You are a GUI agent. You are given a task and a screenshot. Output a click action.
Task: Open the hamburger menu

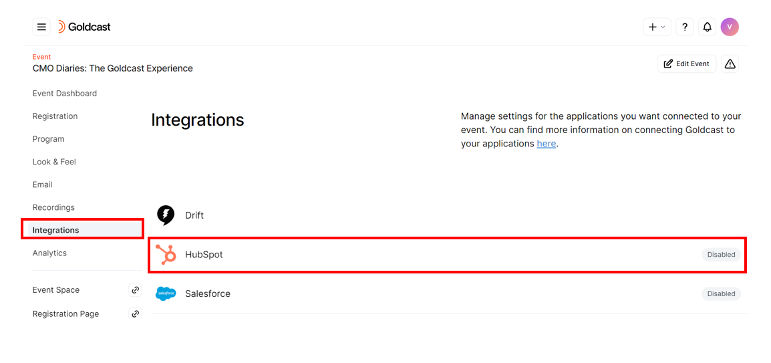[x=41, y=27]
